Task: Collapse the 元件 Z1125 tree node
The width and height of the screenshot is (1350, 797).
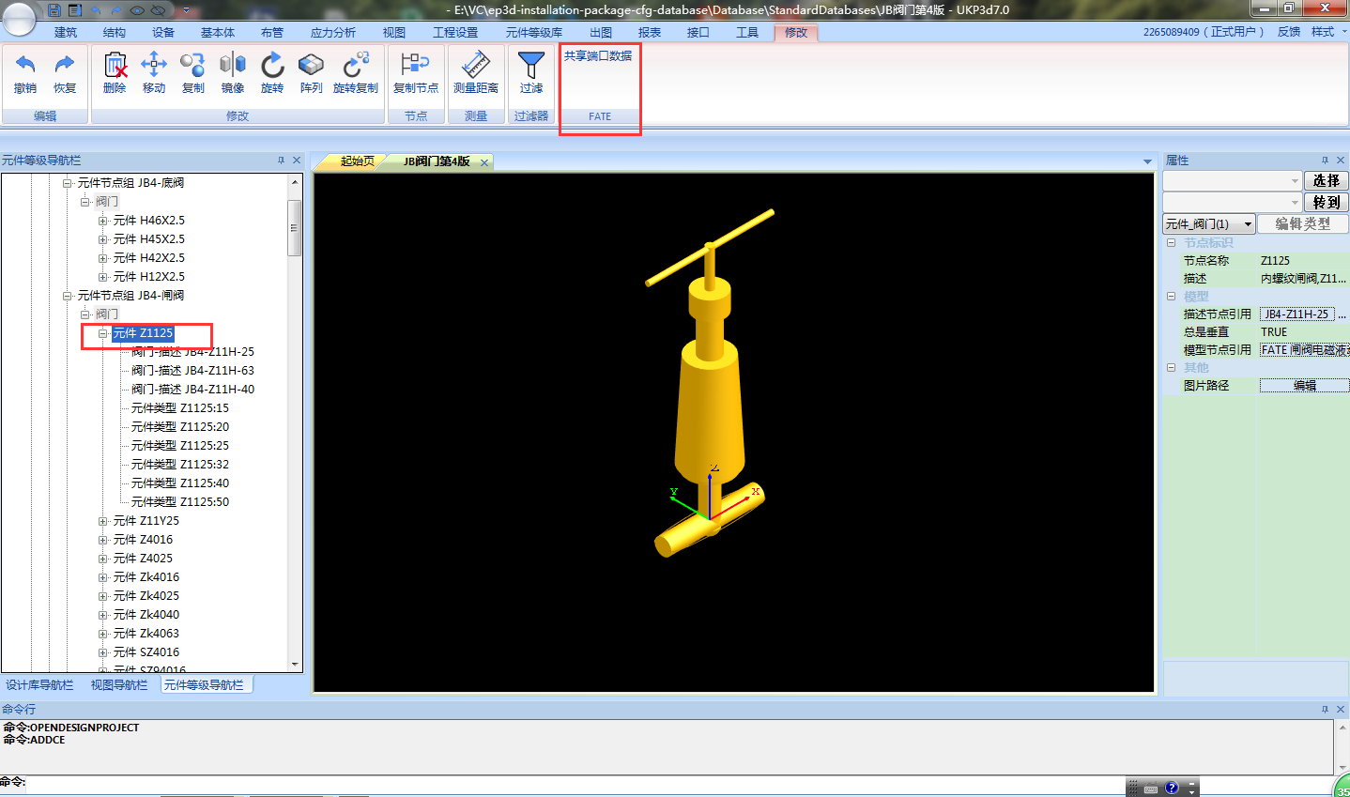Action: 102,333
